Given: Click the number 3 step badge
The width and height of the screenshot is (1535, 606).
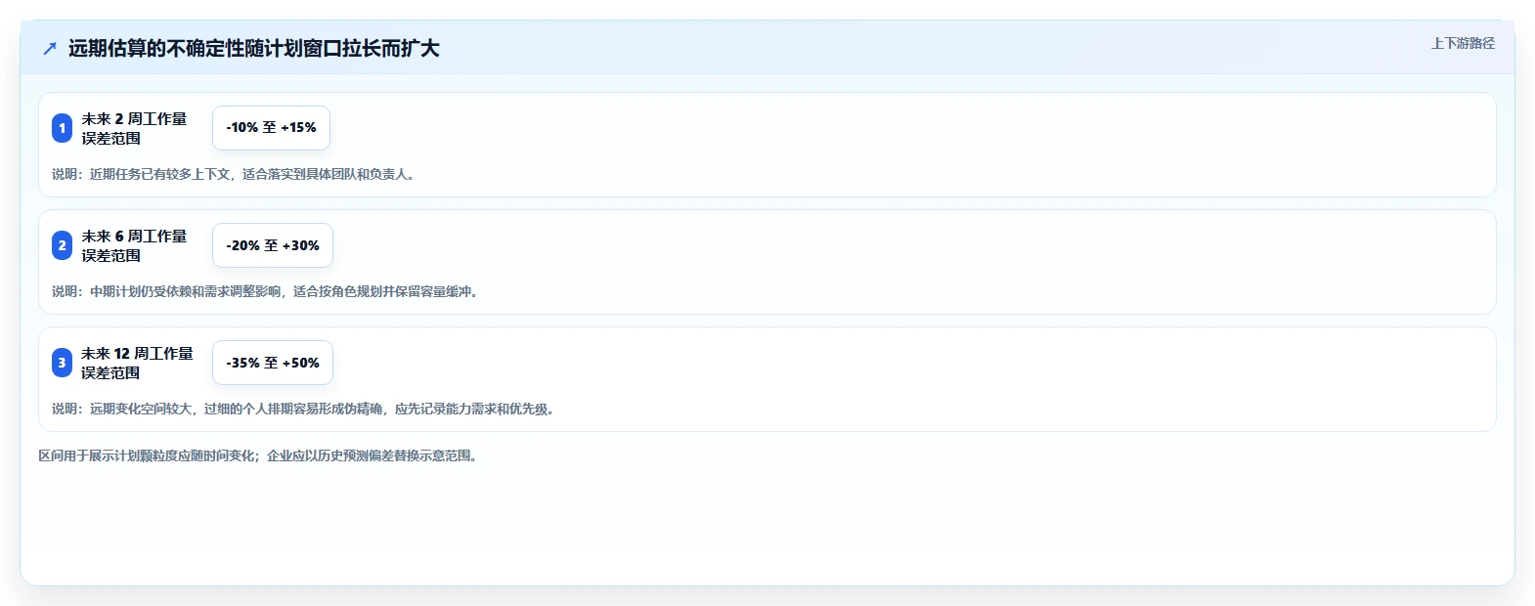Looking at the screenshot, I should 62,363.
